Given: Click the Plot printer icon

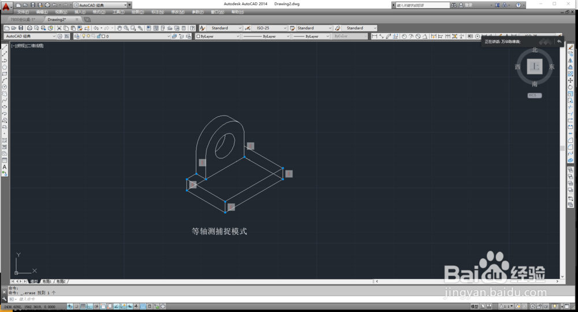Looking at the screenshot, I should (29, 28).
